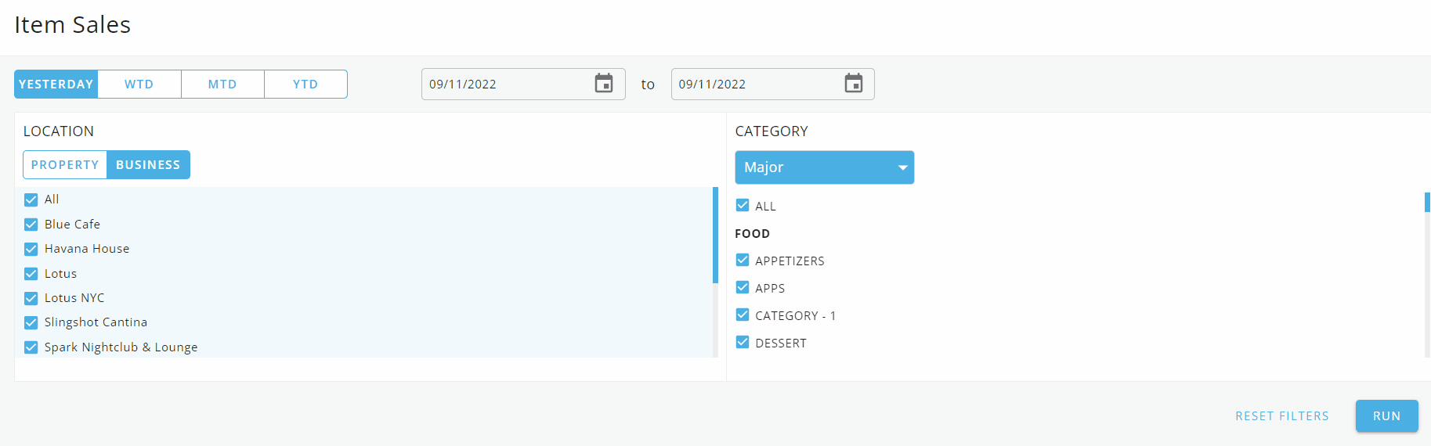
Task: Uncheck the All locations checkbox
Action: pos(31,200)
